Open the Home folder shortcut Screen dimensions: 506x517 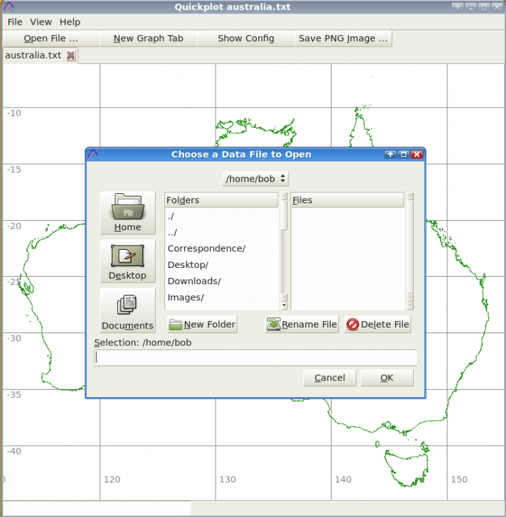[127, 213]
